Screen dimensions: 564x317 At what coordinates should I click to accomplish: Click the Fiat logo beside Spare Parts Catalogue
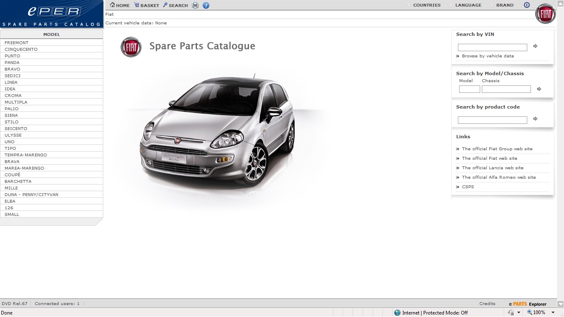(x=131, y=47)
